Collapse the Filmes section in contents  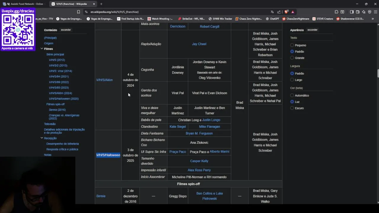tap(42, 49)
